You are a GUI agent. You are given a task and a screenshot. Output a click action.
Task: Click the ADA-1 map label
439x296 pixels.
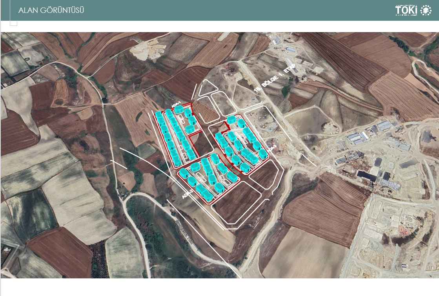pos(177,105)
